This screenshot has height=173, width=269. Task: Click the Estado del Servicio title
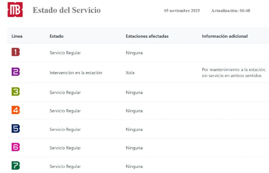point(67,10)
